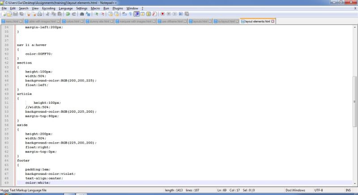Print the document using printer icon
This screenshot has height=195, width=358.
[40, 14]
